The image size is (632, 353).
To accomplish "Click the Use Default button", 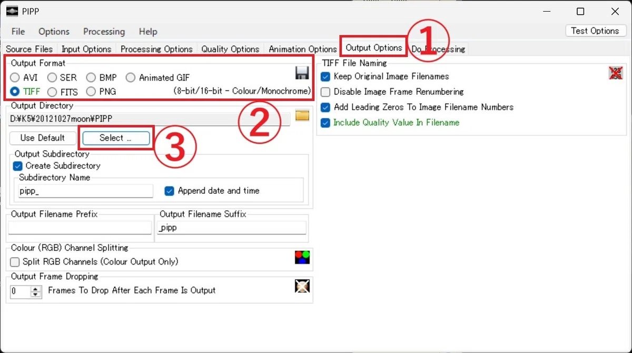I will 43,138.
